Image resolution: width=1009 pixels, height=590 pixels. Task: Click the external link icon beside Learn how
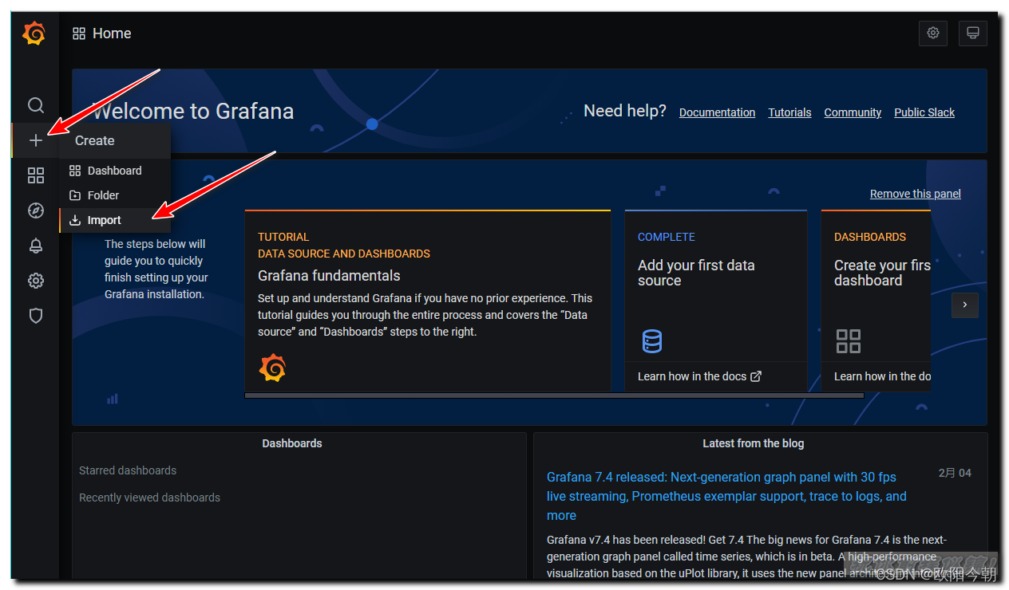[756, 376]
